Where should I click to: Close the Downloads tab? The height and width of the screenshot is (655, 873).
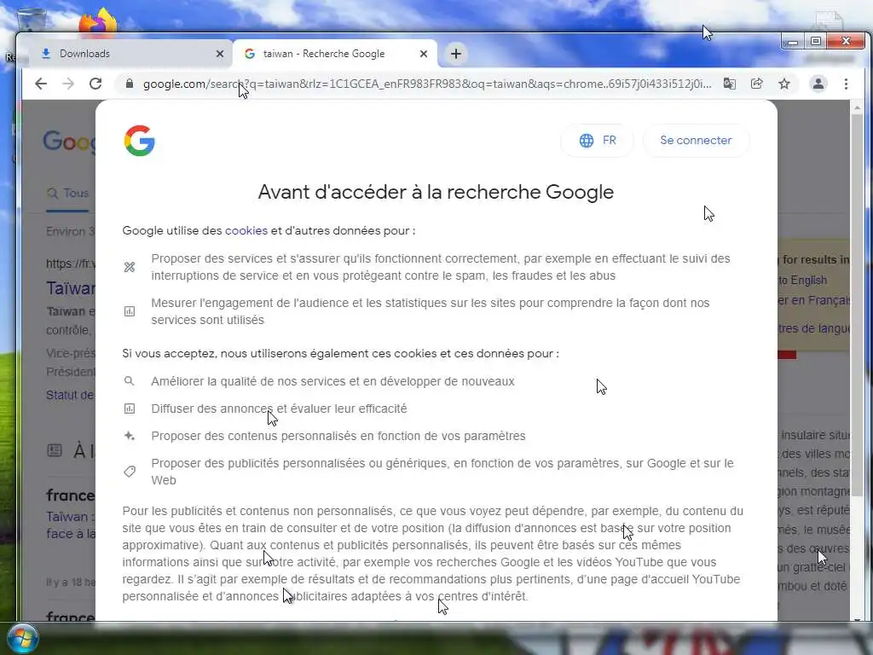pos(219,54)
